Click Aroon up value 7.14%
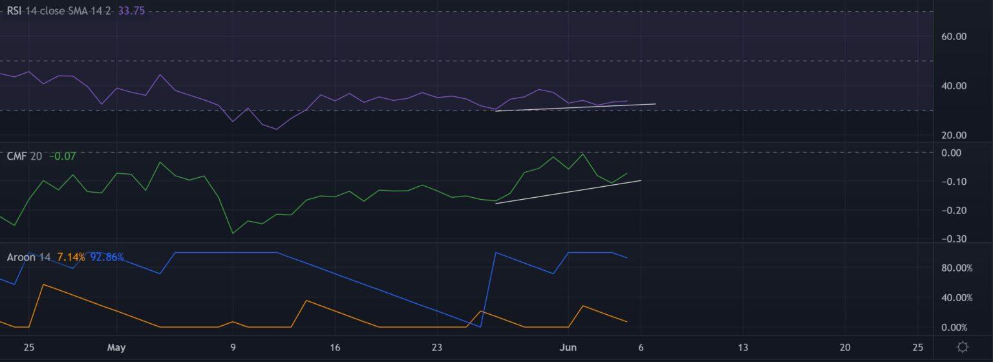The image size is (993, 362). coord(70,257)
